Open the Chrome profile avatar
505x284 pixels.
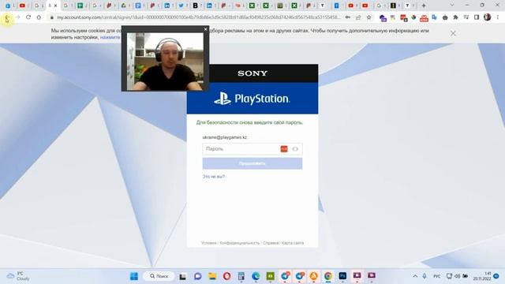tap(488, 17)
